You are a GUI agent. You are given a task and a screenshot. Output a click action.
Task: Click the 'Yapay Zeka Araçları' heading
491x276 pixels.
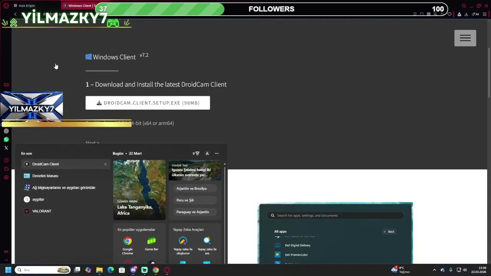(x=188, y=230)
